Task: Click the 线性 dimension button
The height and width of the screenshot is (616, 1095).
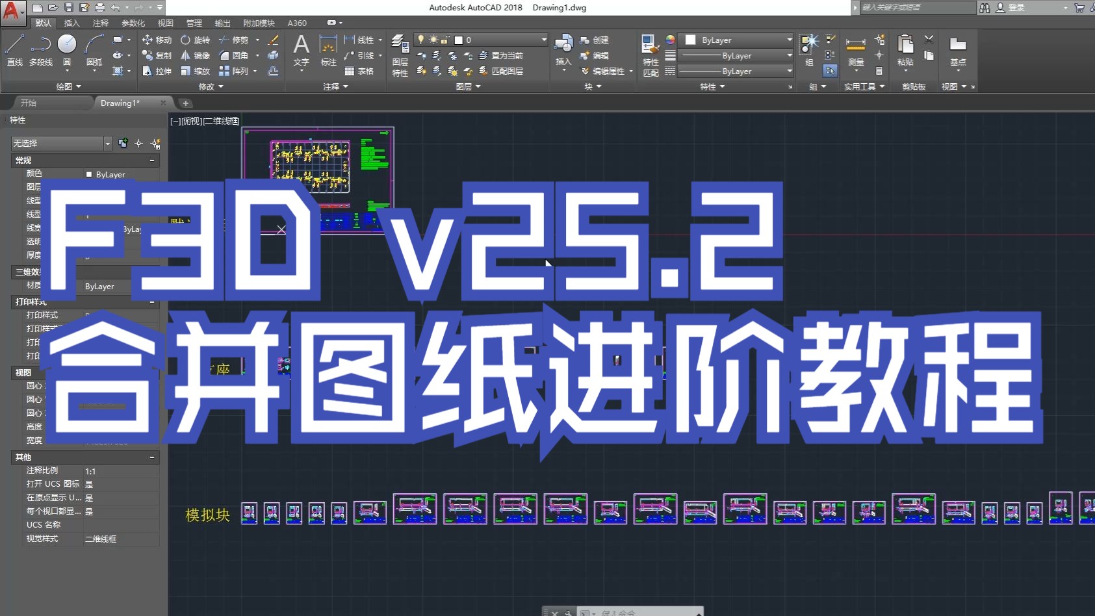Action: pyautogui.click(x=360, y=40)
